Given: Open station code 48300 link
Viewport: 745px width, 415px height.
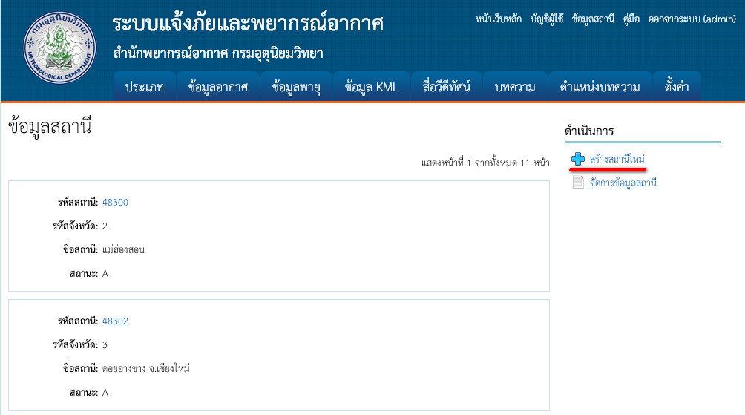Looking at the screenshot, I should [x=115, y=203].
